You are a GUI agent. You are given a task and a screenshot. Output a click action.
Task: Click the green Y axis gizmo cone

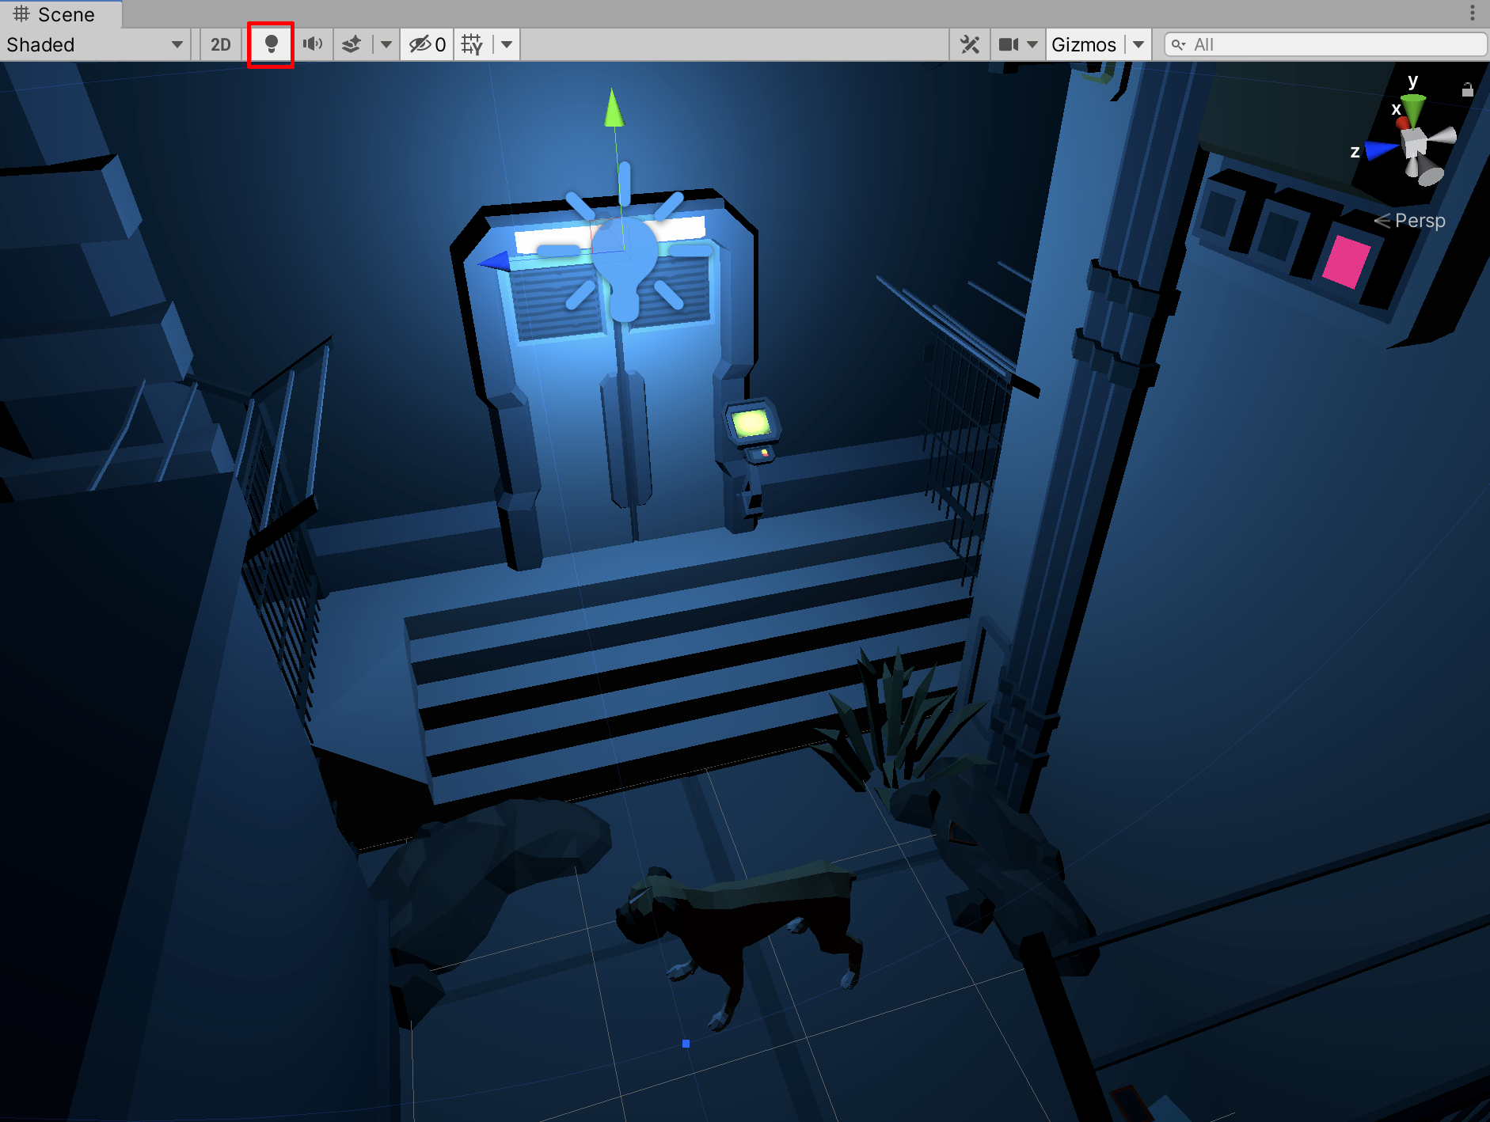click(x=1414, y=106)
